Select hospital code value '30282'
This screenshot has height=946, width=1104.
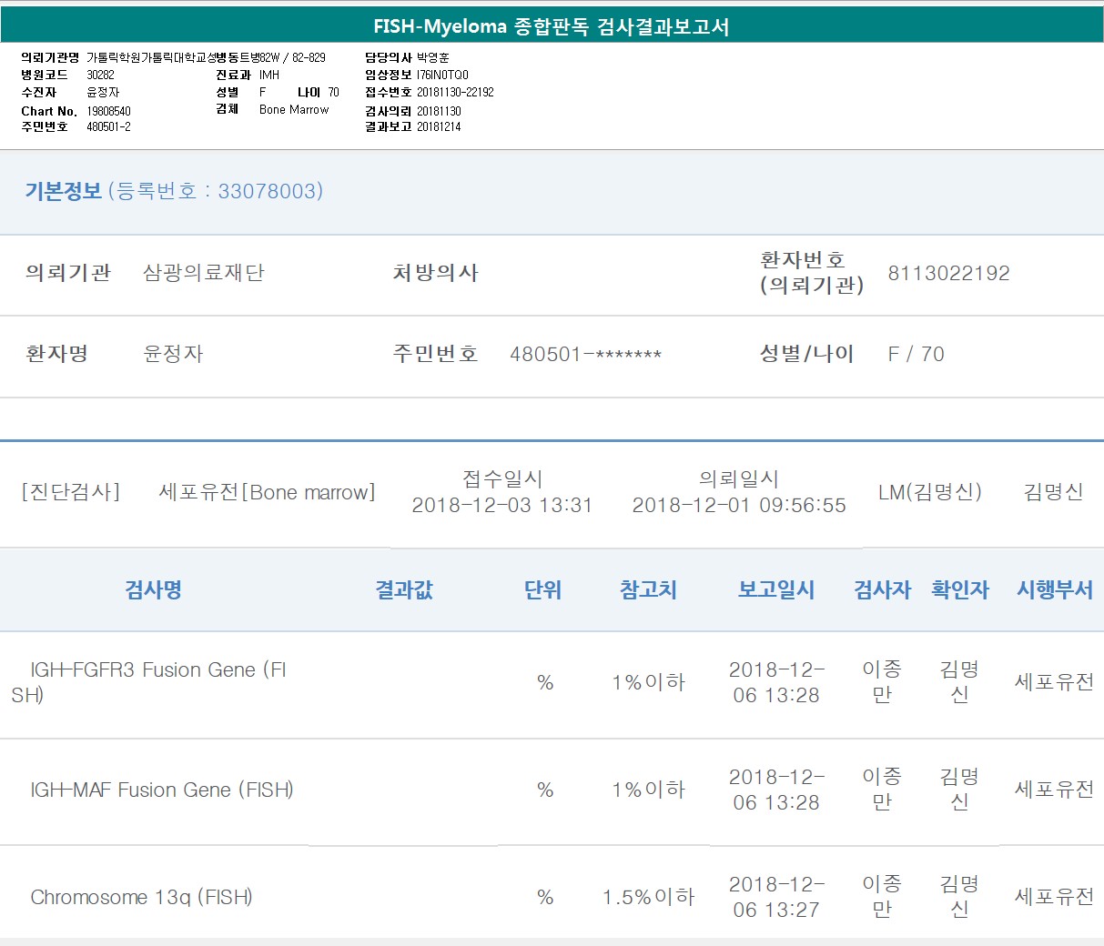click(100, 75)
